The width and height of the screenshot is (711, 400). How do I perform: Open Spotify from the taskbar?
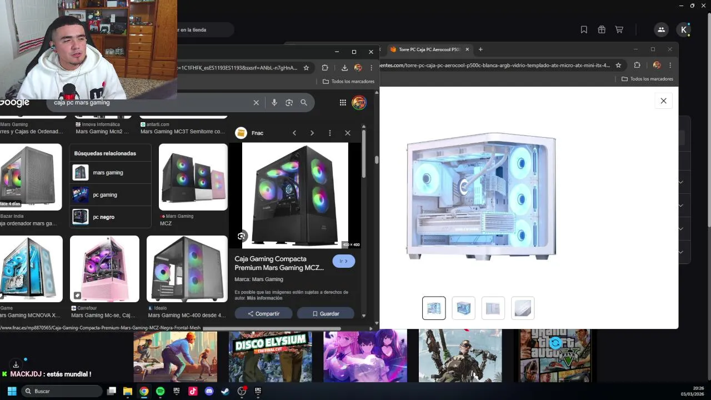(160, 391)
